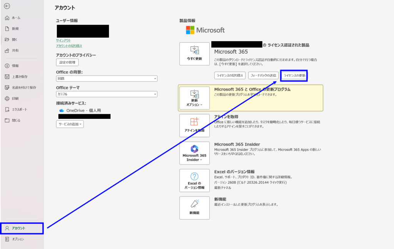Click the 最新チャネル text
This screenshot has height=249, width=394.
click(x=223, y=188)
